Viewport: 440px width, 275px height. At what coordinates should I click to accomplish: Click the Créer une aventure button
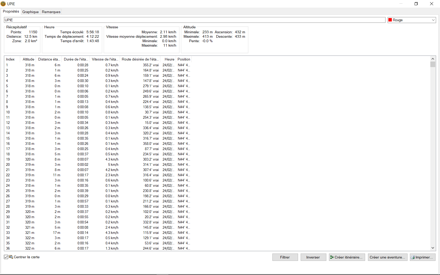[387, 257]
